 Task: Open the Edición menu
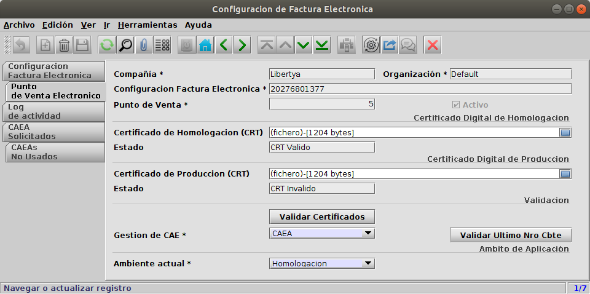click(x=58, y=25)
